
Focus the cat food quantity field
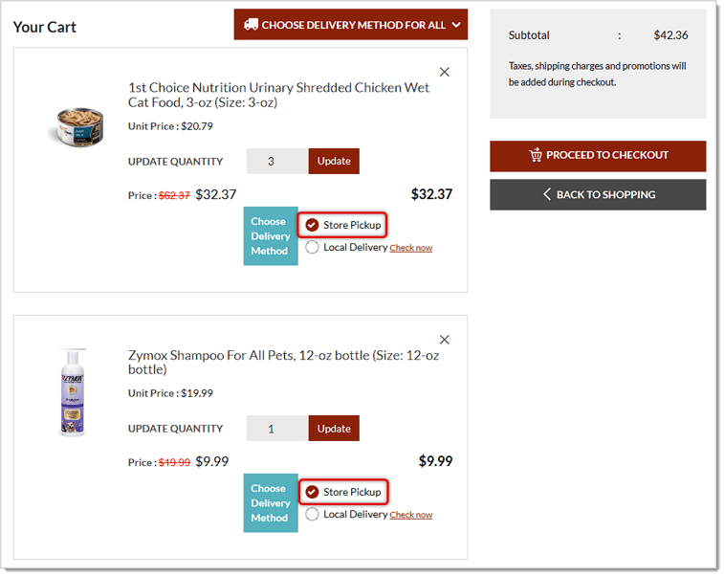pos(277,161)
